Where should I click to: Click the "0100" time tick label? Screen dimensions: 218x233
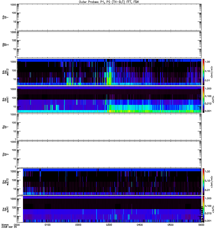(47, 225)
